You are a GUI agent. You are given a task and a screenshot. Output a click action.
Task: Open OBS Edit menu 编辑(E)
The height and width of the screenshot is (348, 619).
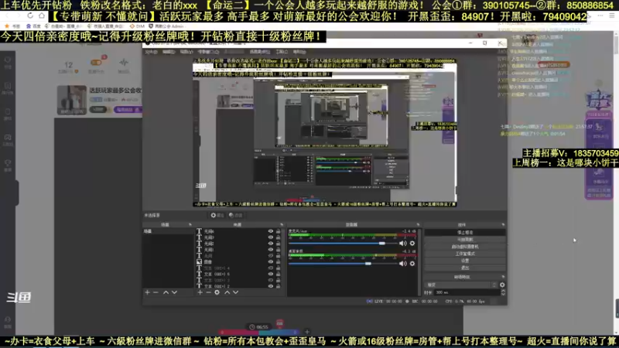point(169,52)
